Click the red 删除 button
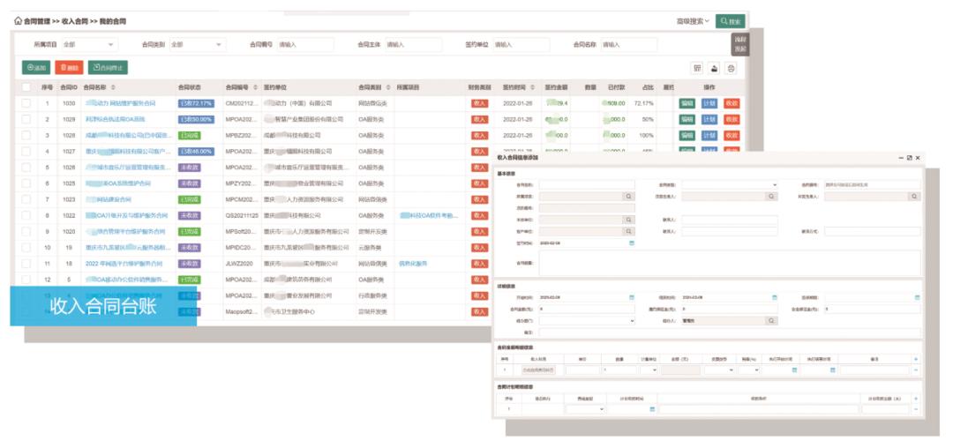This screenshot has width=953, height=448. [x=68, y=67]
